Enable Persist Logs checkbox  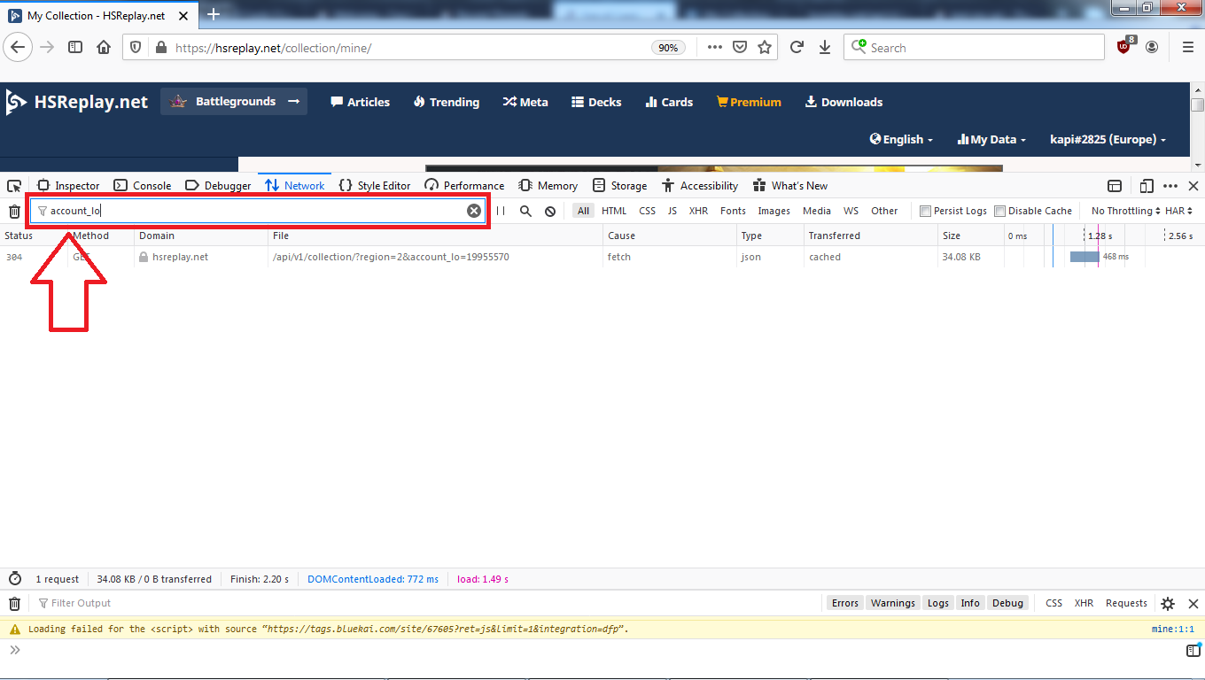(925, 211)
